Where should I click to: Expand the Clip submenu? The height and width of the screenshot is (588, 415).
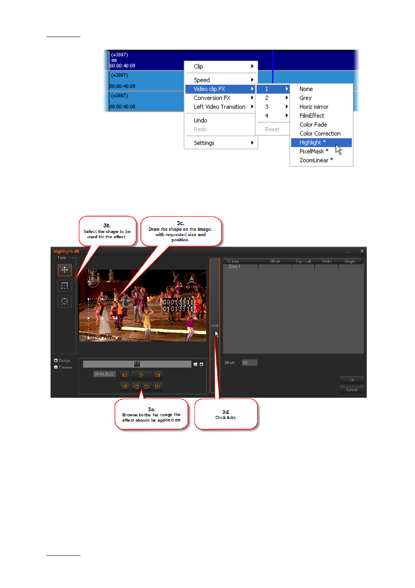point(221,66)
